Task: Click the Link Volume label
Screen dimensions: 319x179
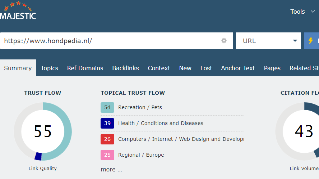Action: 304,169
